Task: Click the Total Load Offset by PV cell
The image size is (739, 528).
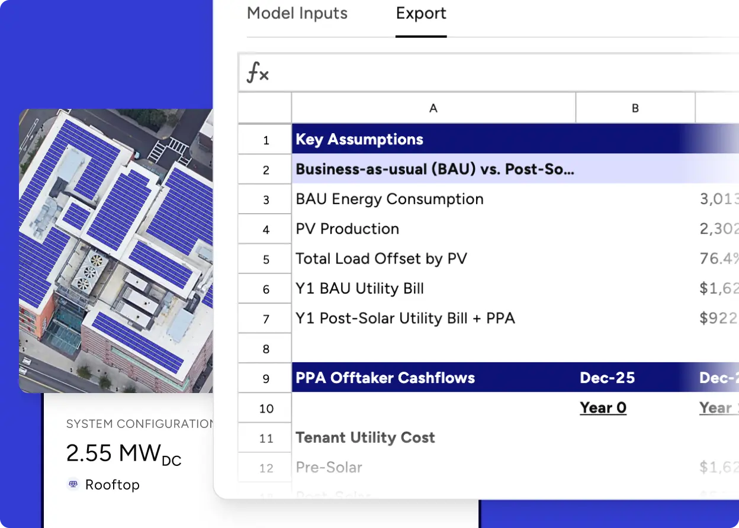Action: [433, 259]
